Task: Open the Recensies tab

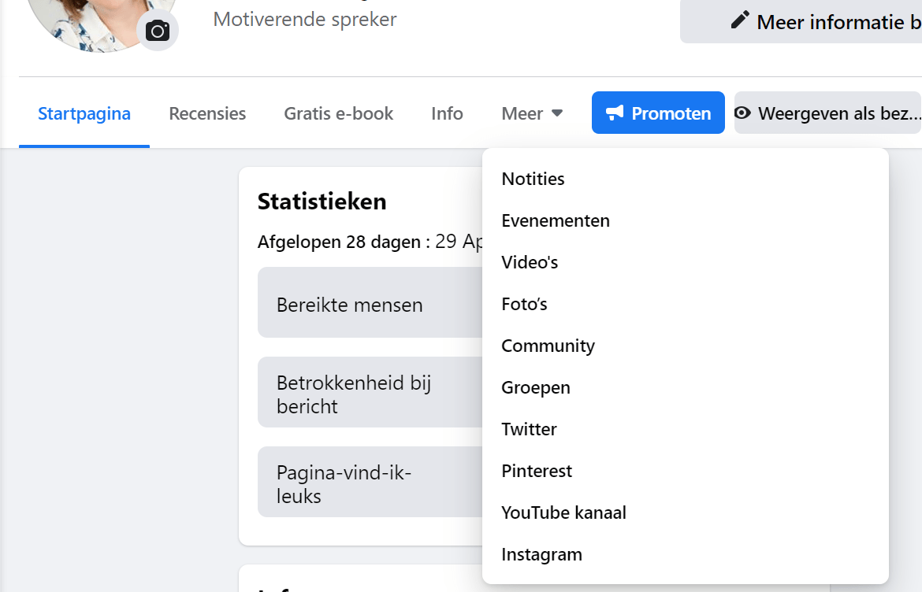Action: [x=207, y=113]
